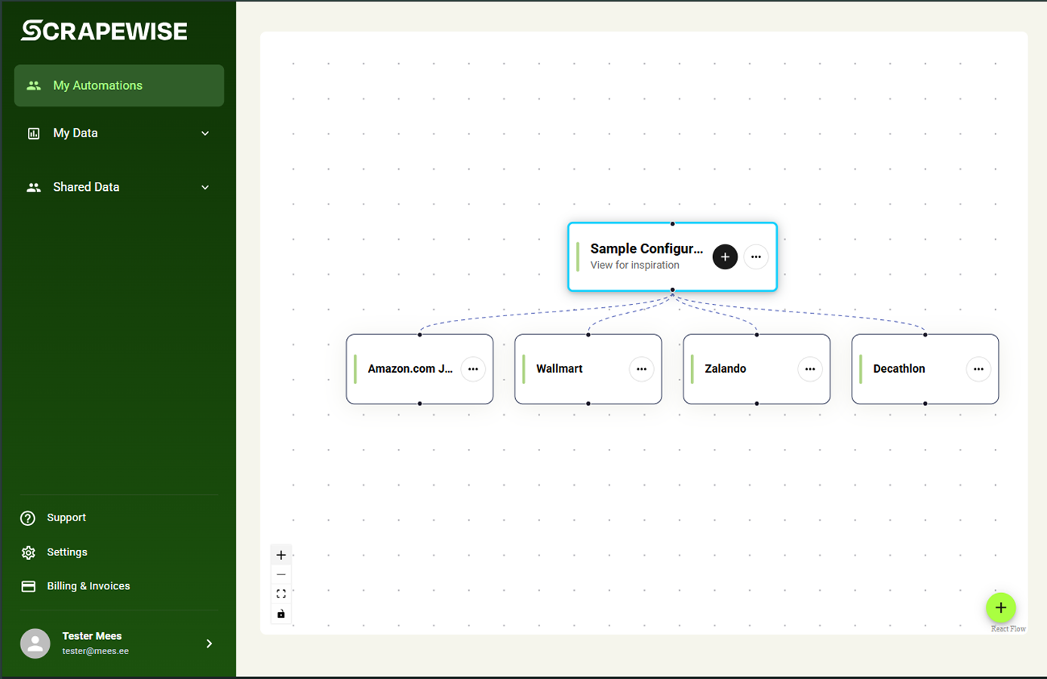Click the Support help icon

tap(28, 518)
